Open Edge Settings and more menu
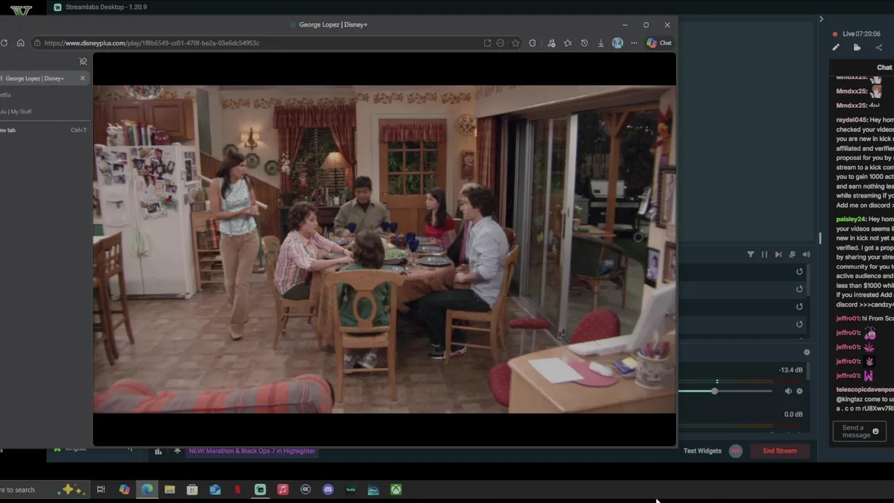 (x=634, y=43)
